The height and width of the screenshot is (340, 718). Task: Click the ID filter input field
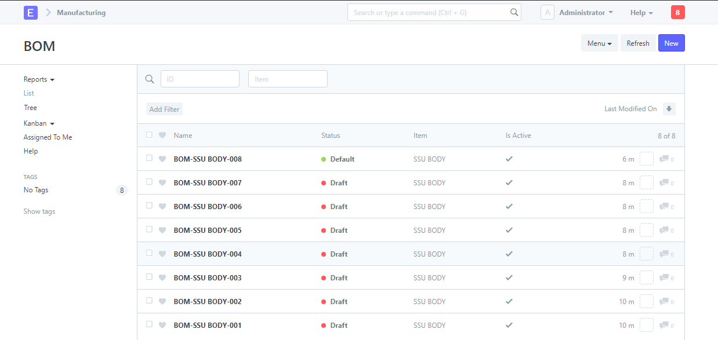click(200, 78)
